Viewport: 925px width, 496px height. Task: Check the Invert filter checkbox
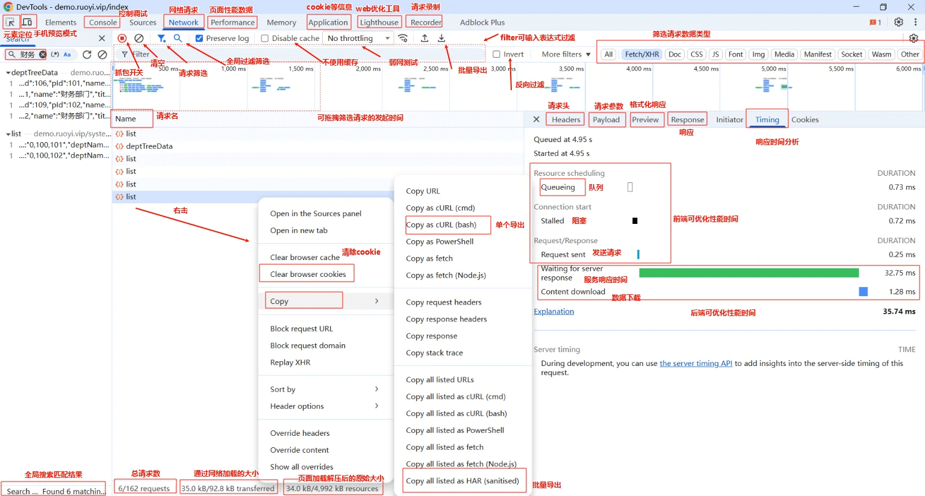pyautogui.click(x=497, y=54)
